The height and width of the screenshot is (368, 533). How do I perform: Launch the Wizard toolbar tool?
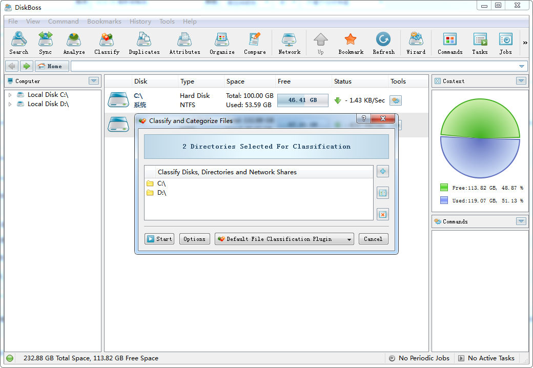416,43
